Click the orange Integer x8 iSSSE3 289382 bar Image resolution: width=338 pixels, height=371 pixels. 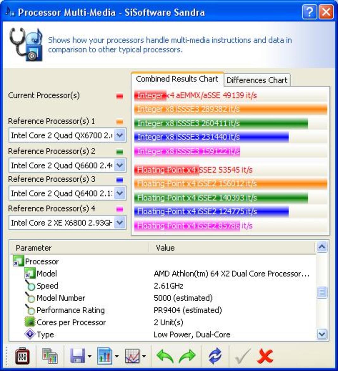[x=231, y=109]
